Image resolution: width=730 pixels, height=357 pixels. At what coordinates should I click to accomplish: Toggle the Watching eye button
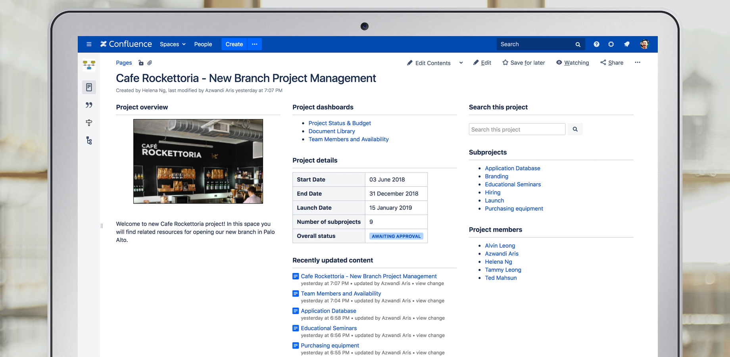(572, 63)
